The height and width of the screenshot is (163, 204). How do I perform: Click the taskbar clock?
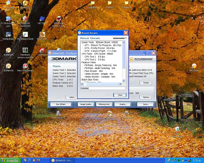[x=197, y=160]
